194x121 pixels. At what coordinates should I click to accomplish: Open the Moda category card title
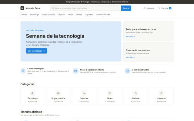110,98
